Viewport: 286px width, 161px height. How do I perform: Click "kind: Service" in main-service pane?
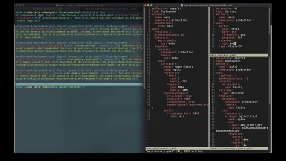pyautogui.click(x=226, y=12)
